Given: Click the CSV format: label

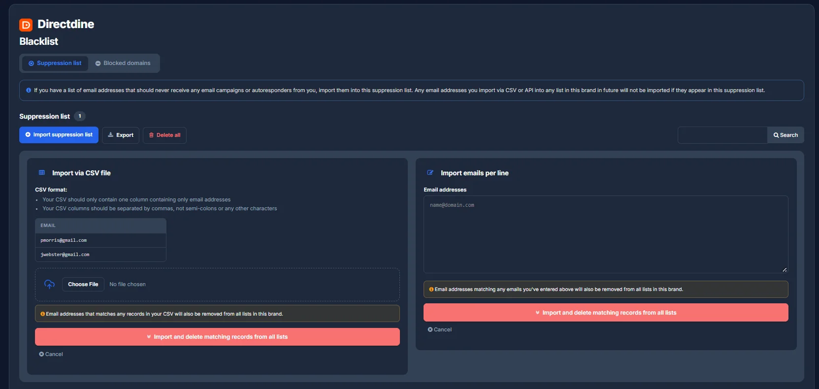Looking at the screenshot, I should tap(51, 190).
